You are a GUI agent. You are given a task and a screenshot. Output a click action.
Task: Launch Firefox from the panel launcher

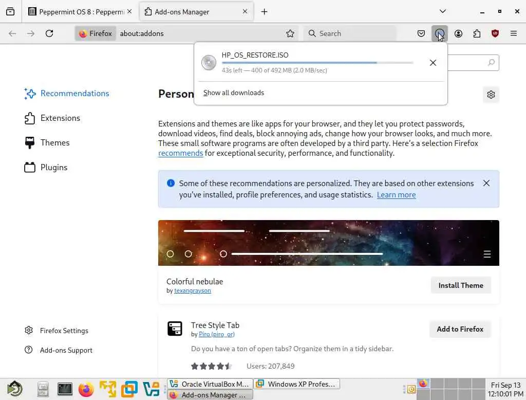point(86,389)
